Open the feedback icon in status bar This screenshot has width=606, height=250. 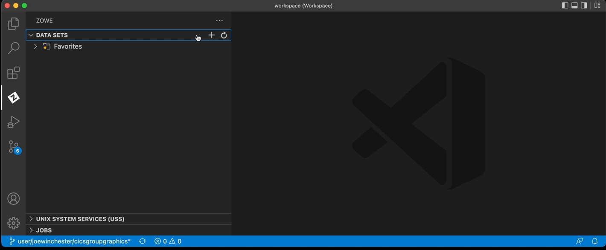(x=580, y=241)
